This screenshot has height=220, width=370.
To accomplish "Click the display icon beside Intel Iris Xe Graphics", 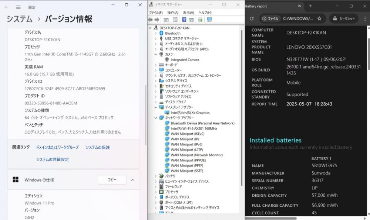I will pyautogui.click(x=167, y=113).
